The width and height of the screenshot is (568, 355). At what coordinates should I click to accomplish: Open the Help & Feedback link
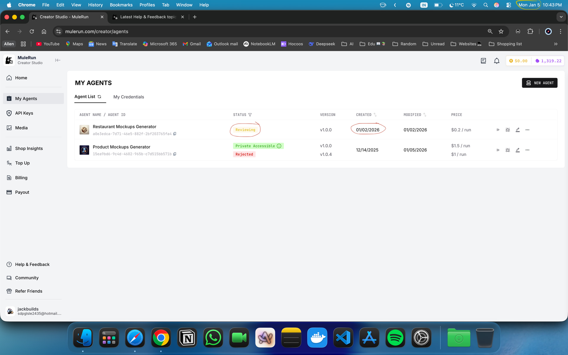[x=32, y=264]
